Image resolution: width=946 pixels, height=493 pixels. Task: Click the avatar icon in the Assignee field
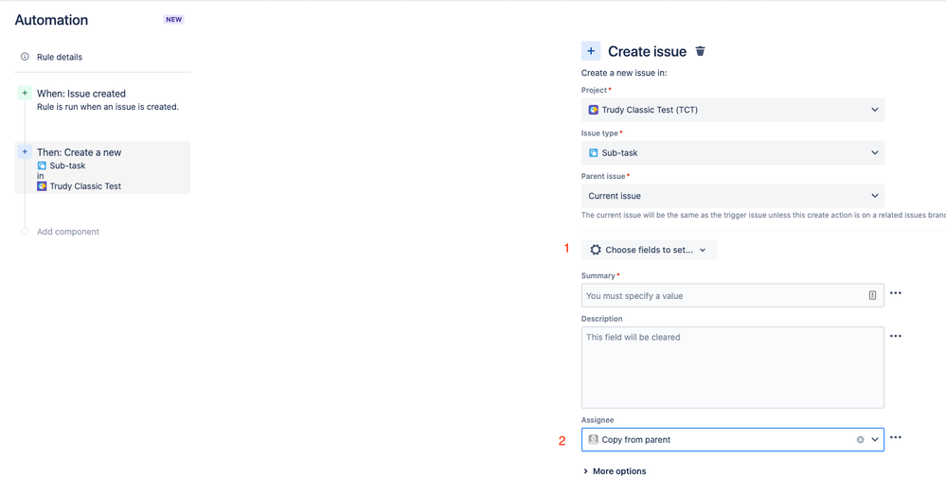pyautogui.click(x=593, y=440)
